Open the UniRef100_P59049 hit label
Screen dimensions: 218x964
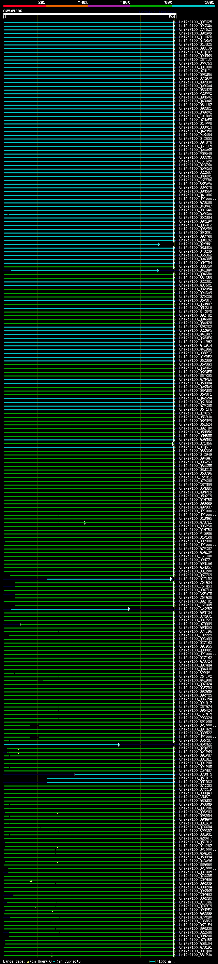pyautogui.click(x=196, y=154)
